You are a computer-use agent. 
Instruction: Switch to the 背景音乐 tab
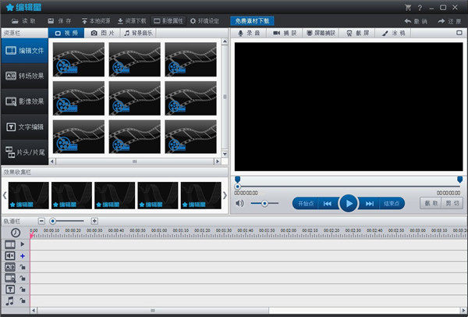point(142,34)
